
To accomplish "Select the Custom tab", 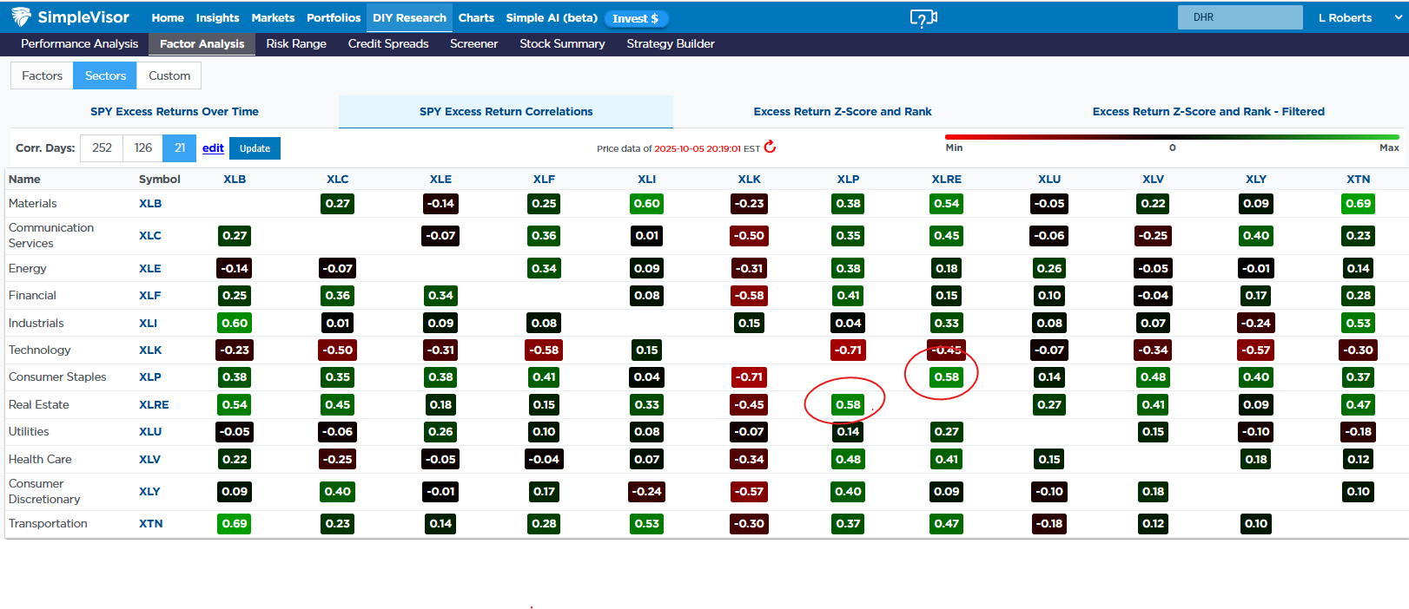I will pyautogui.click(x=169, y=75).
